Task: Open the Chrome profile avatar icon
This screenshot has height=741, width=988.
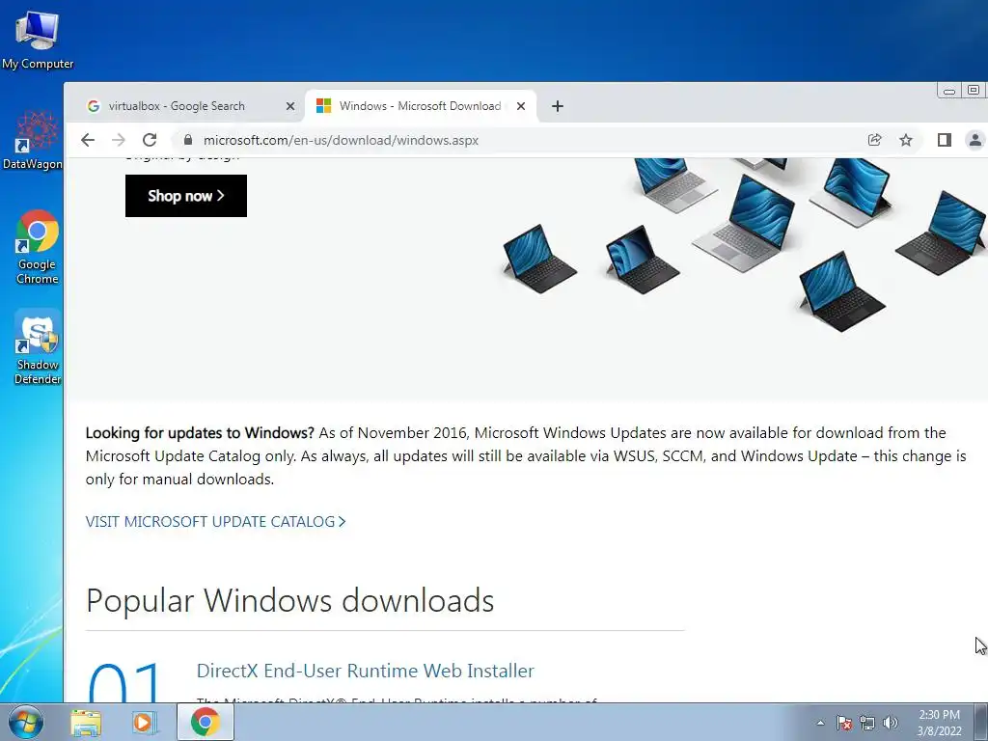Action: [974, 140]
